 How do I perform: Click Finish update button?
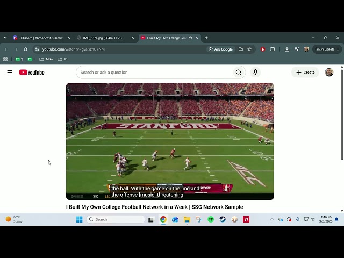[325, 49]
